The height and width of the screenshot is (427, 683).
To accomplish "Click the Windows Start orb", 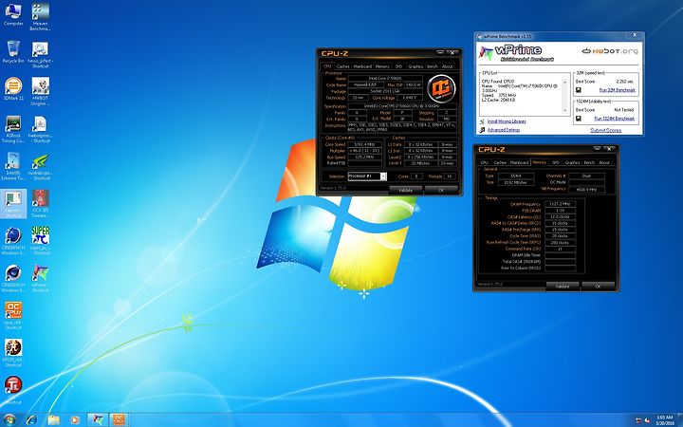I will (x=9, y=420).
